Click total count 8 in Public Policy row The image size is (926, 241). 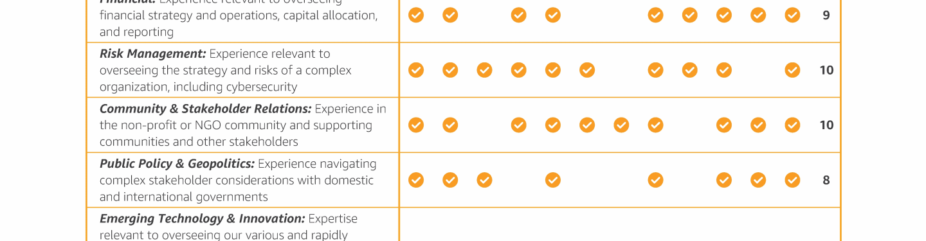coord(826,180)
